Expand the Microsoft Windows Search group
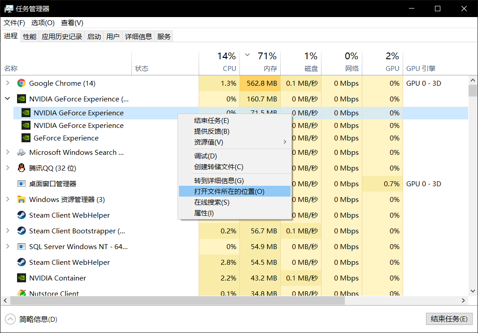478x333 pixels. click(8, 152)
